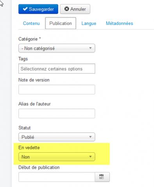Click the En vedette label
154x187 pixels.
tap(29, 148)
